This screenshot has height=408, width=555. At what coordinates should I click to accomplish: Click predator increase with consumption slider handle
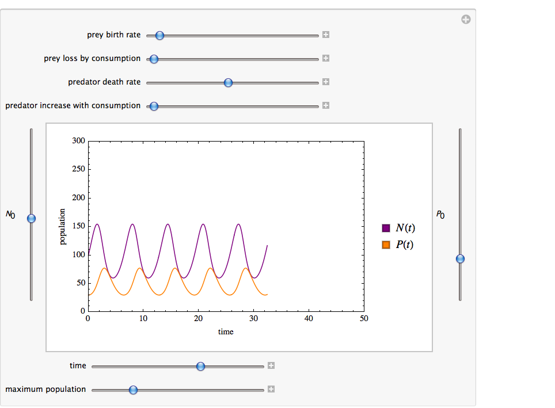tap(154, 106)
